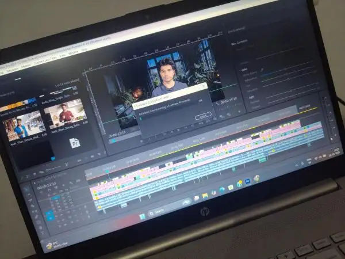The width and height of the screenshot is (345, 259).
Task: Open the Window menu in menu bar
Action: 74,52
